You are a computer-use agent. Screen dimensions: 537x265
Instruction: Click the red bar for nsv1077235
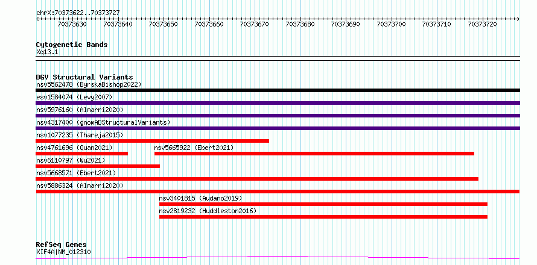[x=153, y=141]
